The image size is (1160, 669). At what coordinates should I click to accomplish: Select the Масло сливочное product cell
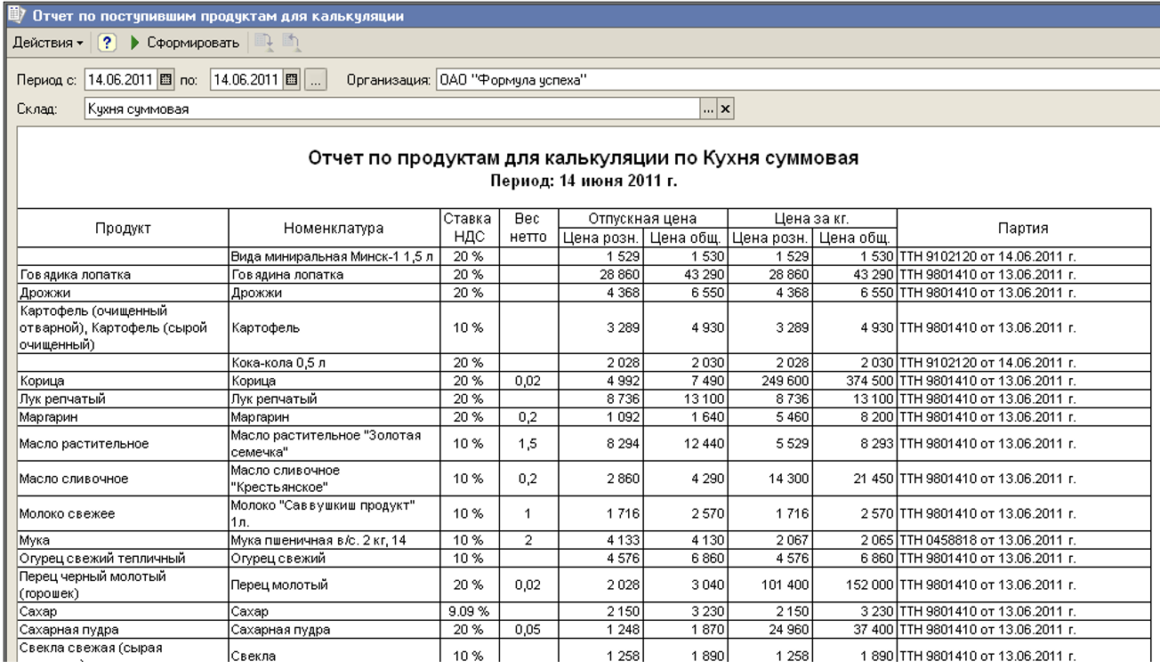123,479
